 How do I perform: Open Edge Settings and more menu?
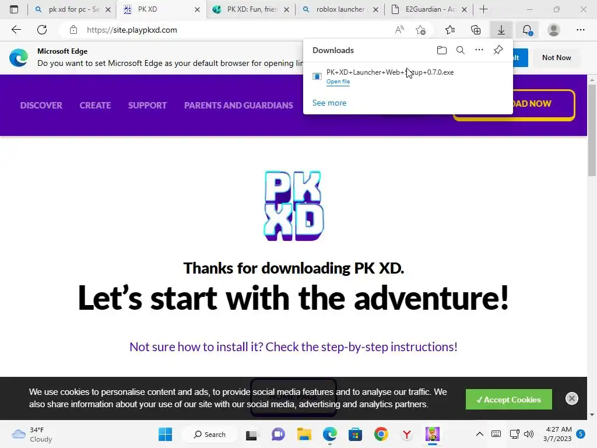click(x=580, y=30)
